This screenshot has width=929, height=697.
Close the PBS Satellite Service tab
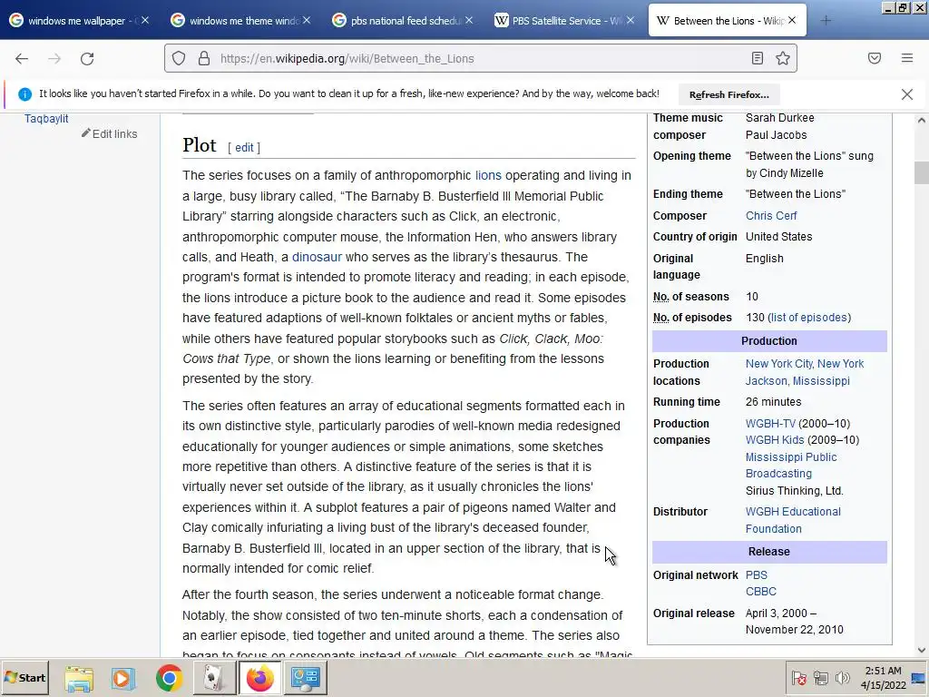click(x=631, y=20)
